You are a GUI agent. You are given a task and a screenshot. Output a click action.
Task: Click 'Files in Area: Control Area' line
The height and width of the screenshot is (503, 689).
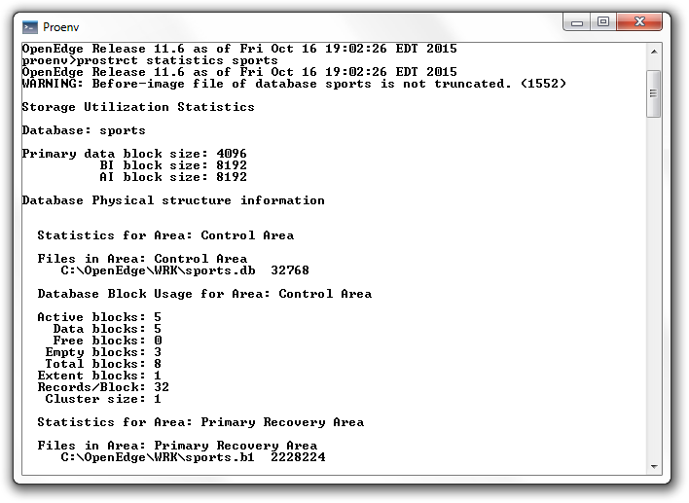coord(142,259)
